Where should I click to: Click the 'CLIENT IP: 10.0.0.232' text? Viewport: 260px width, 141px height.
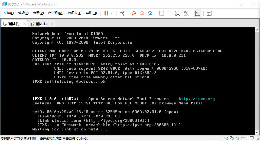click(58, 56)
